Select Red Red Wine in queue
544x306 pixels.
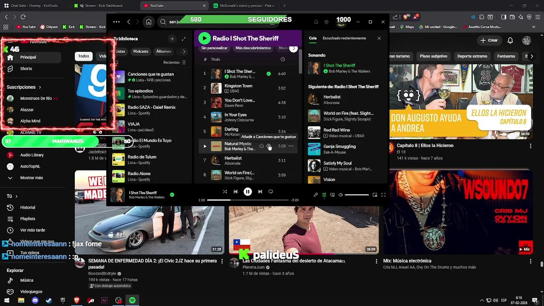click(346, 133)
